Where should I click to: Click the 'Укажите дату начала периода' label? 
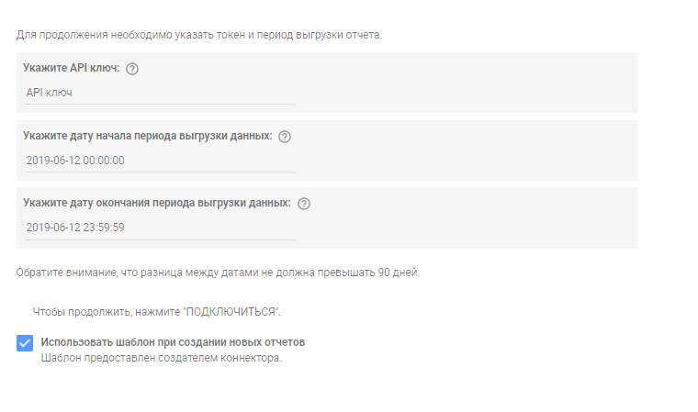[x=148, y=136]
